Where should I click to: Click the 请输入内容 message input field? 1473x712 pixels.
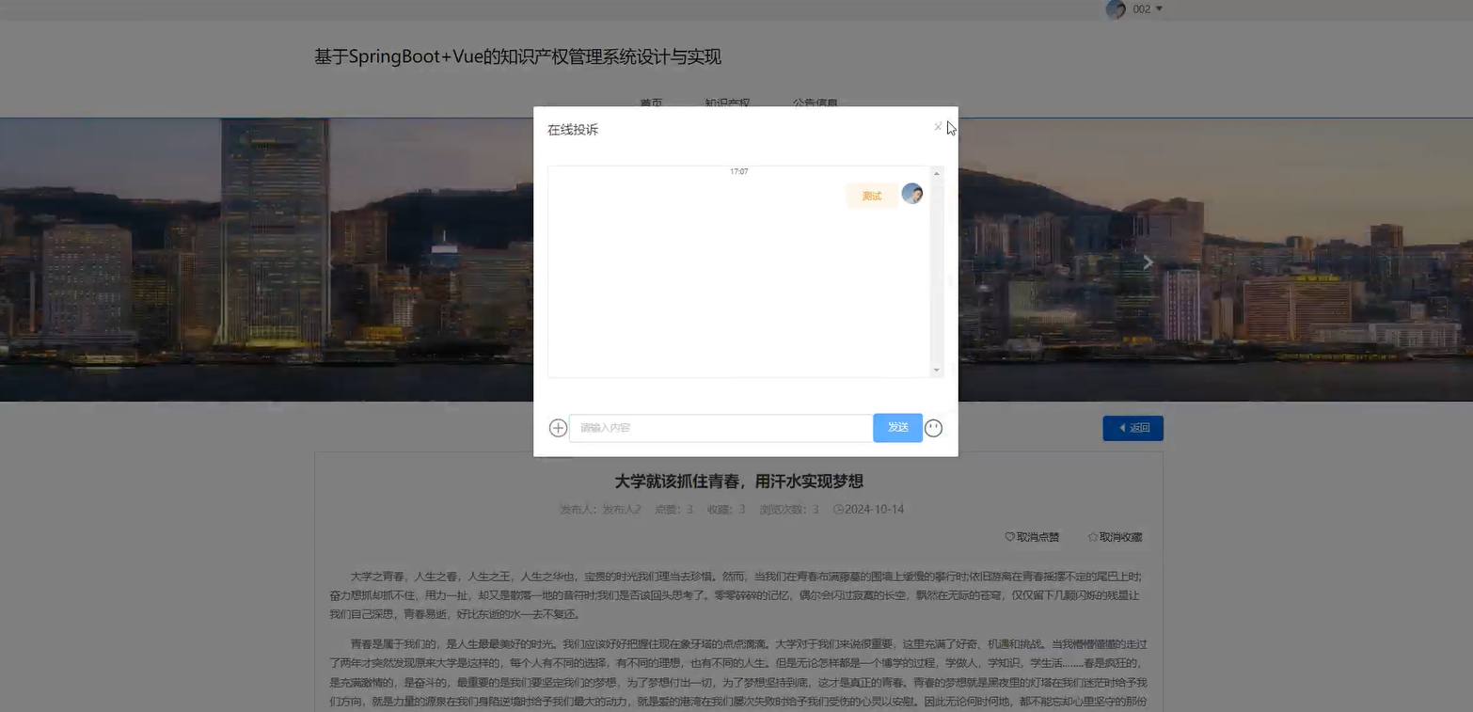720,427
